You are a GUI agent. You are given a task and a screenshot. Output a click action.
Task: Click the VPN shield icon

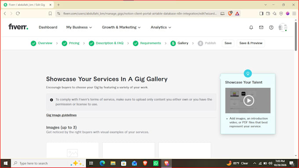(281, 14)
